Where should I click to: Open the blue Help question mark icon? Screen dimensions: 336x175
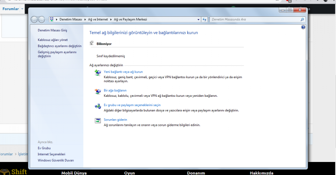click(303, 27)
